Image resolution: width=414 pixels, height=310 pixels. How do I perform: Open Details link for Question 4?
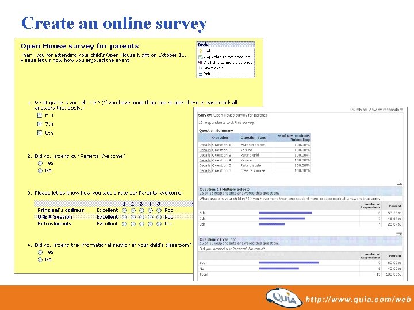[205, 160]
